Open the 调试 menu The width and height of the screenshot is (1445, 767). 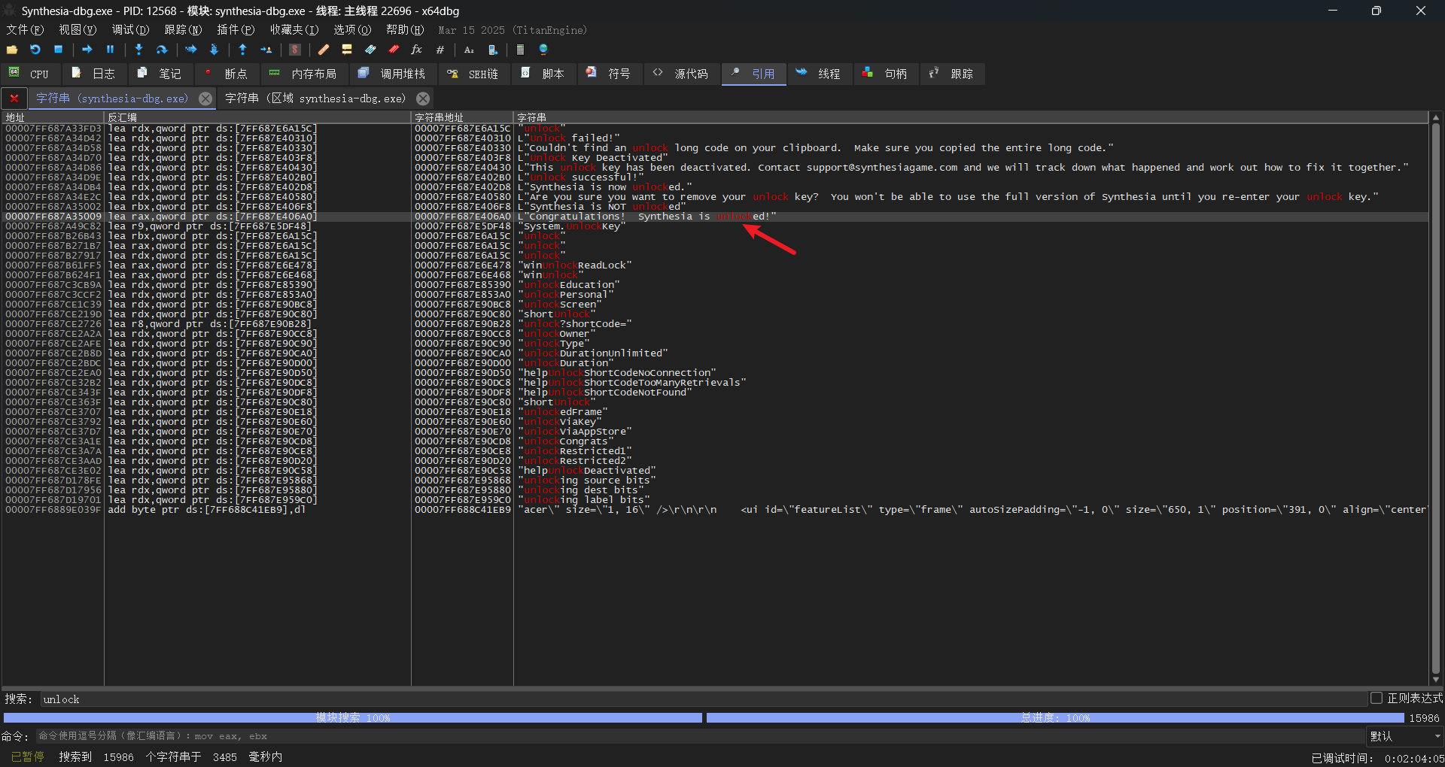(130, 30)
